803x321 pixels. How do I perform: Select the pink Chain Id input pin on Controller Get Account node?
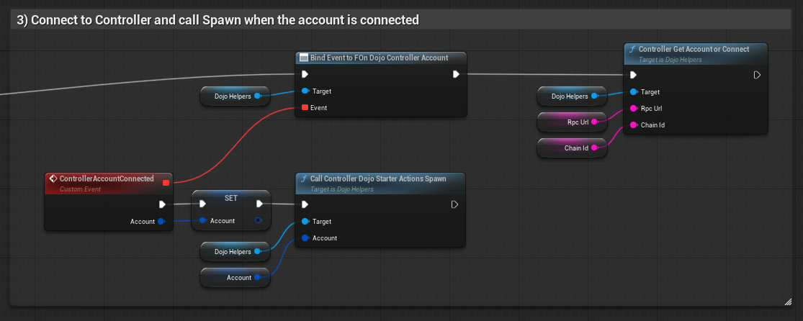coord(633,125)
